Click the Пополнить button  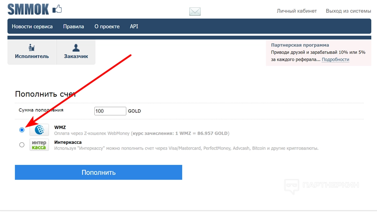99,172
